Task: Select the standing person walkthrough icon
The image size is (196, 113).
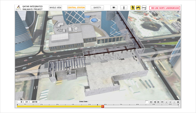Action: 124,8
